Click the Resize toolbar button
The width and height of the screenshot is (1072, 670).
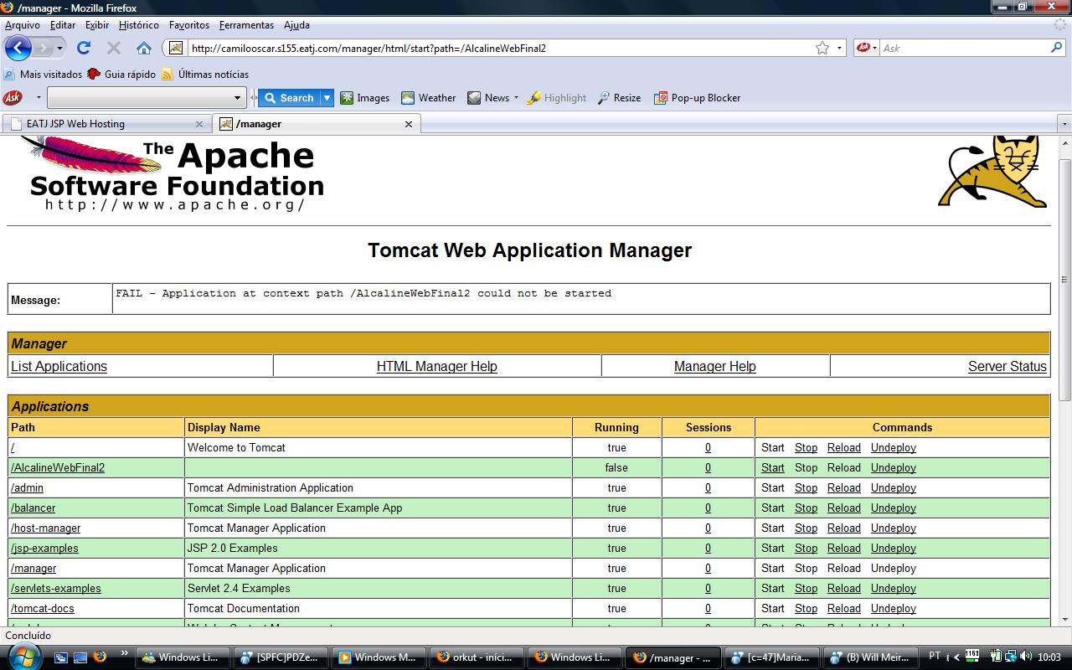(619, 98)
